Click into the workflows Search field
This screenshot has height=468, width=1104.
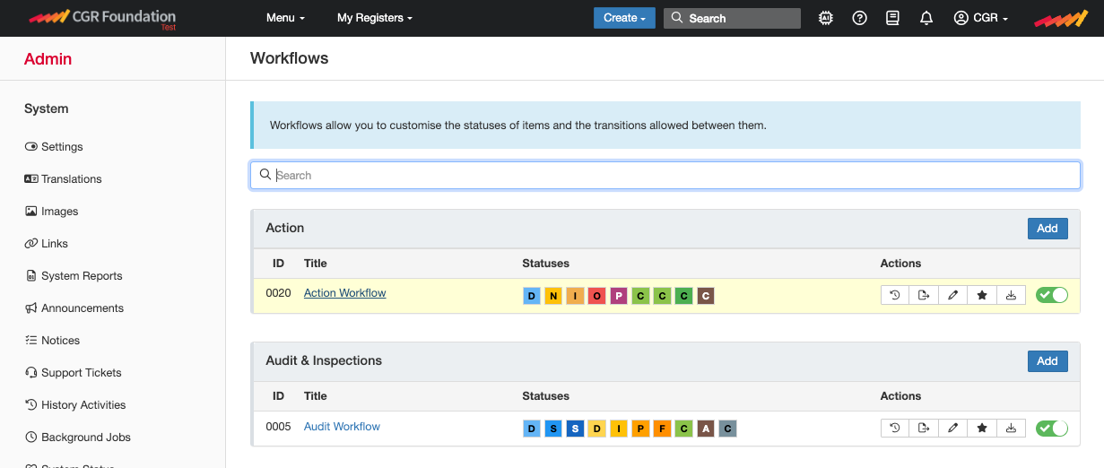(665, 175)
